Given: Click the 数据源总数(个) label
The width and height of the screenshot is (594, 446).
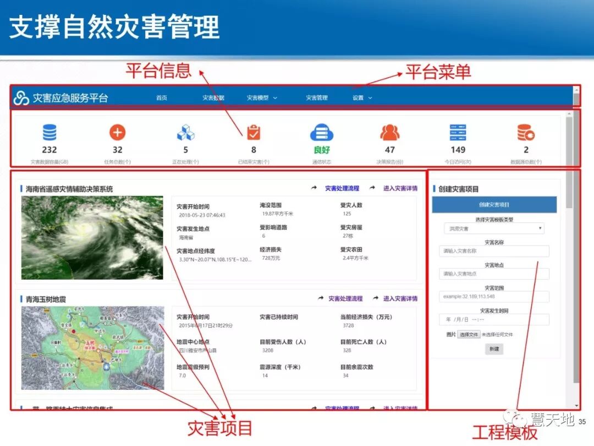Looking at the screenshot, I should (526, 162).
